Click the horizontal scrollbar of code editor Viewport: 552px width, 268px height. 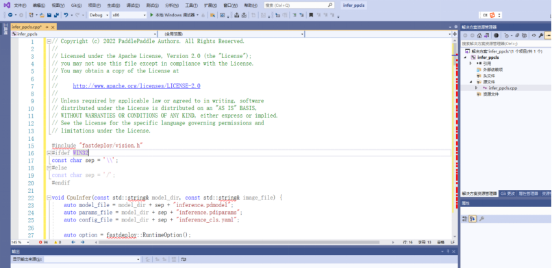click(239, 242)
